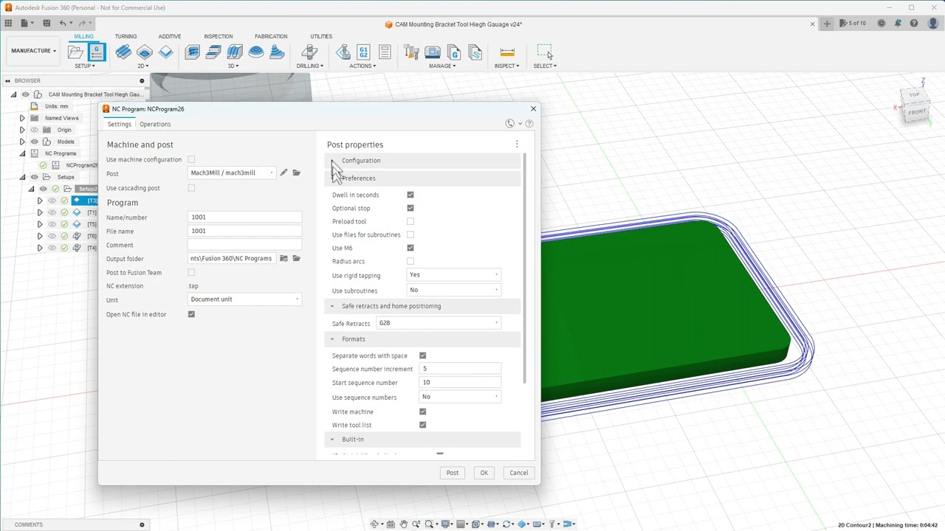The image size is (945, 531).
Task: Click the OK button
Action: 484,473
